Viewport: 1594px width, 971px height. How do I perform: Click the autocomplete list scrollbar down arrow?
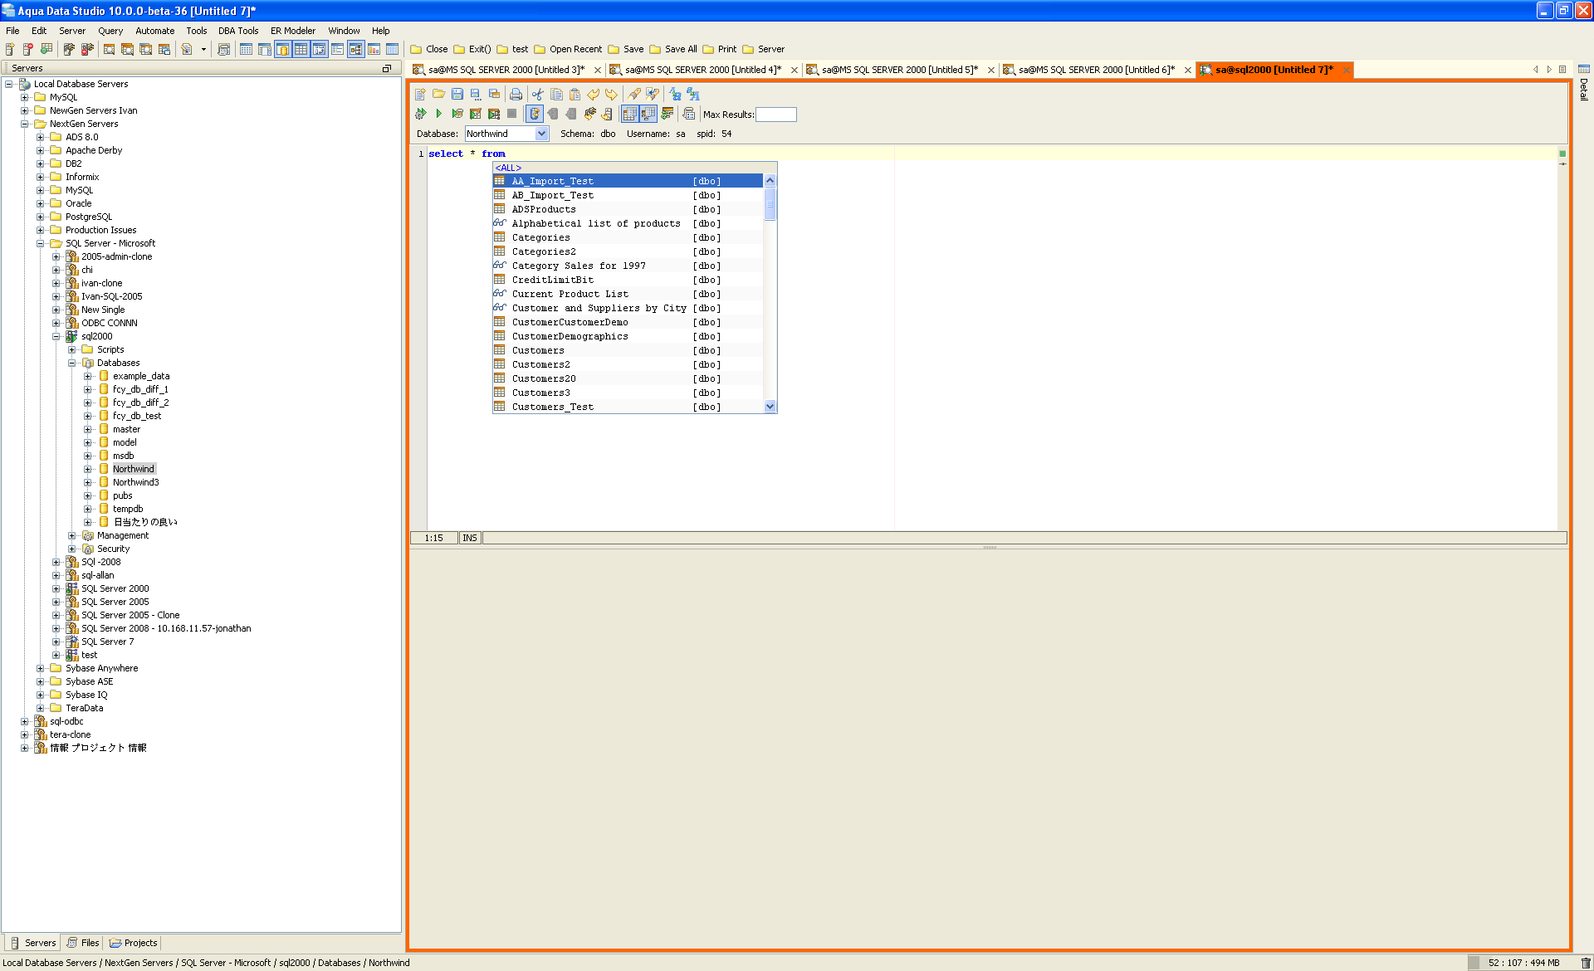770,406
